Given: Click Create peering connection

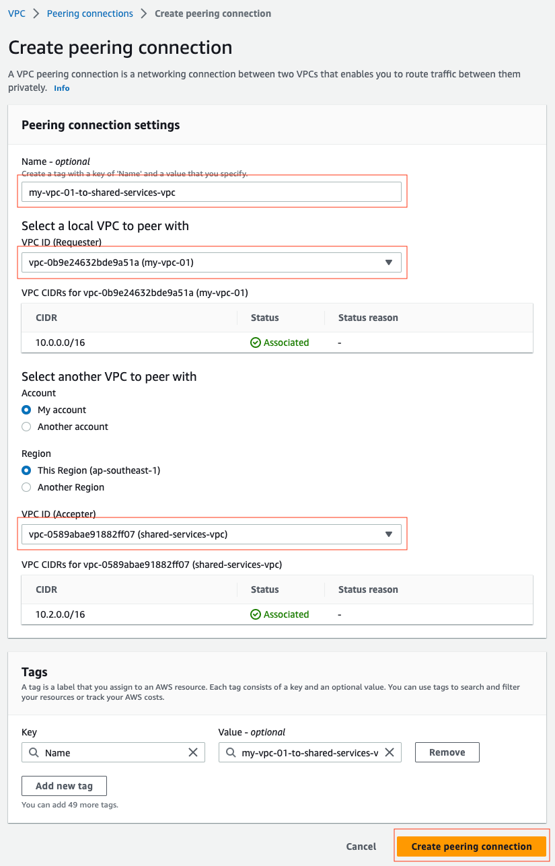Looking at the screenshot, I should (x=471, y=846).
